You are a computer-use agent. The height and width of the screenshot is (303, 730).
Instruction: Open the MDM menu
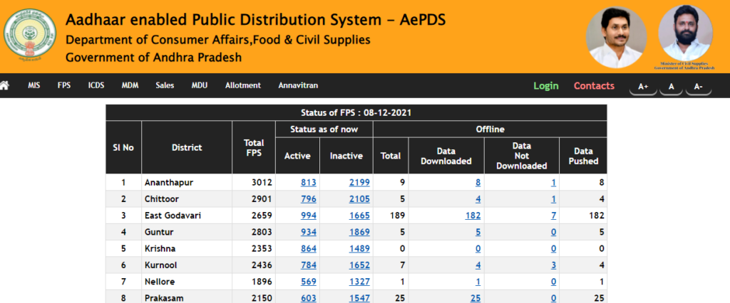(130, 85)
